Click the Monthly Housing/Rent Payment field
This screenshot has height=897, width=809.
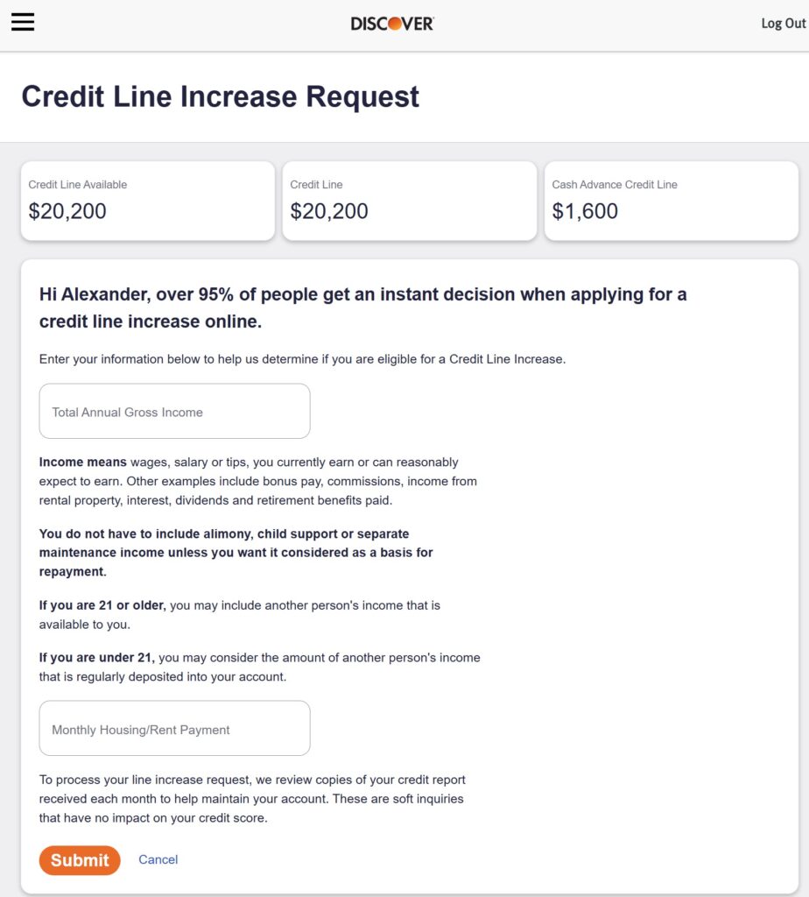[174, 729]
